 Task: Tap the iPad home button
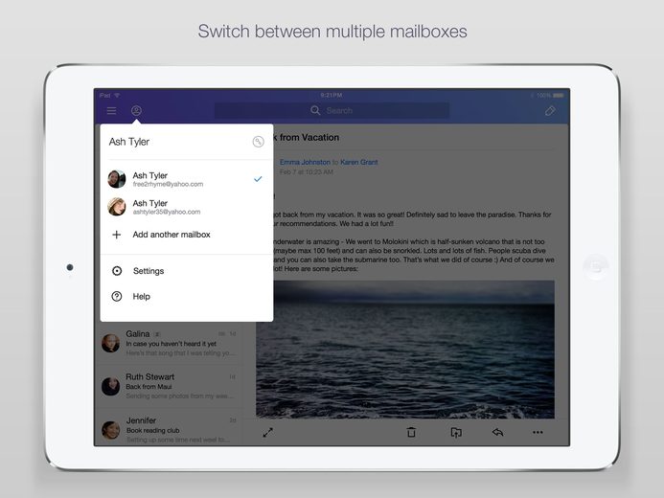(596, 267)
